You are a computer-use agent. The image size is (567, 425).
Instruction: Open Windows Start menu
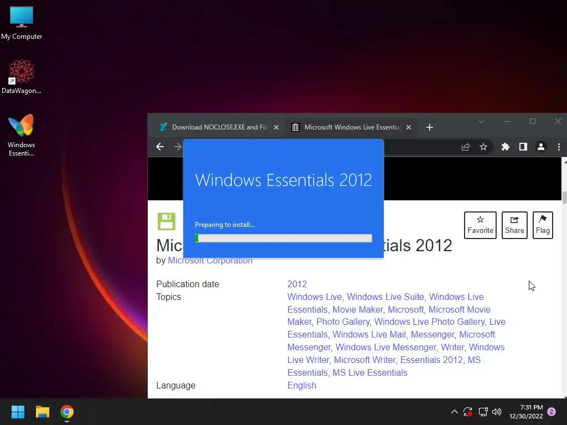[x=18, y=412]
